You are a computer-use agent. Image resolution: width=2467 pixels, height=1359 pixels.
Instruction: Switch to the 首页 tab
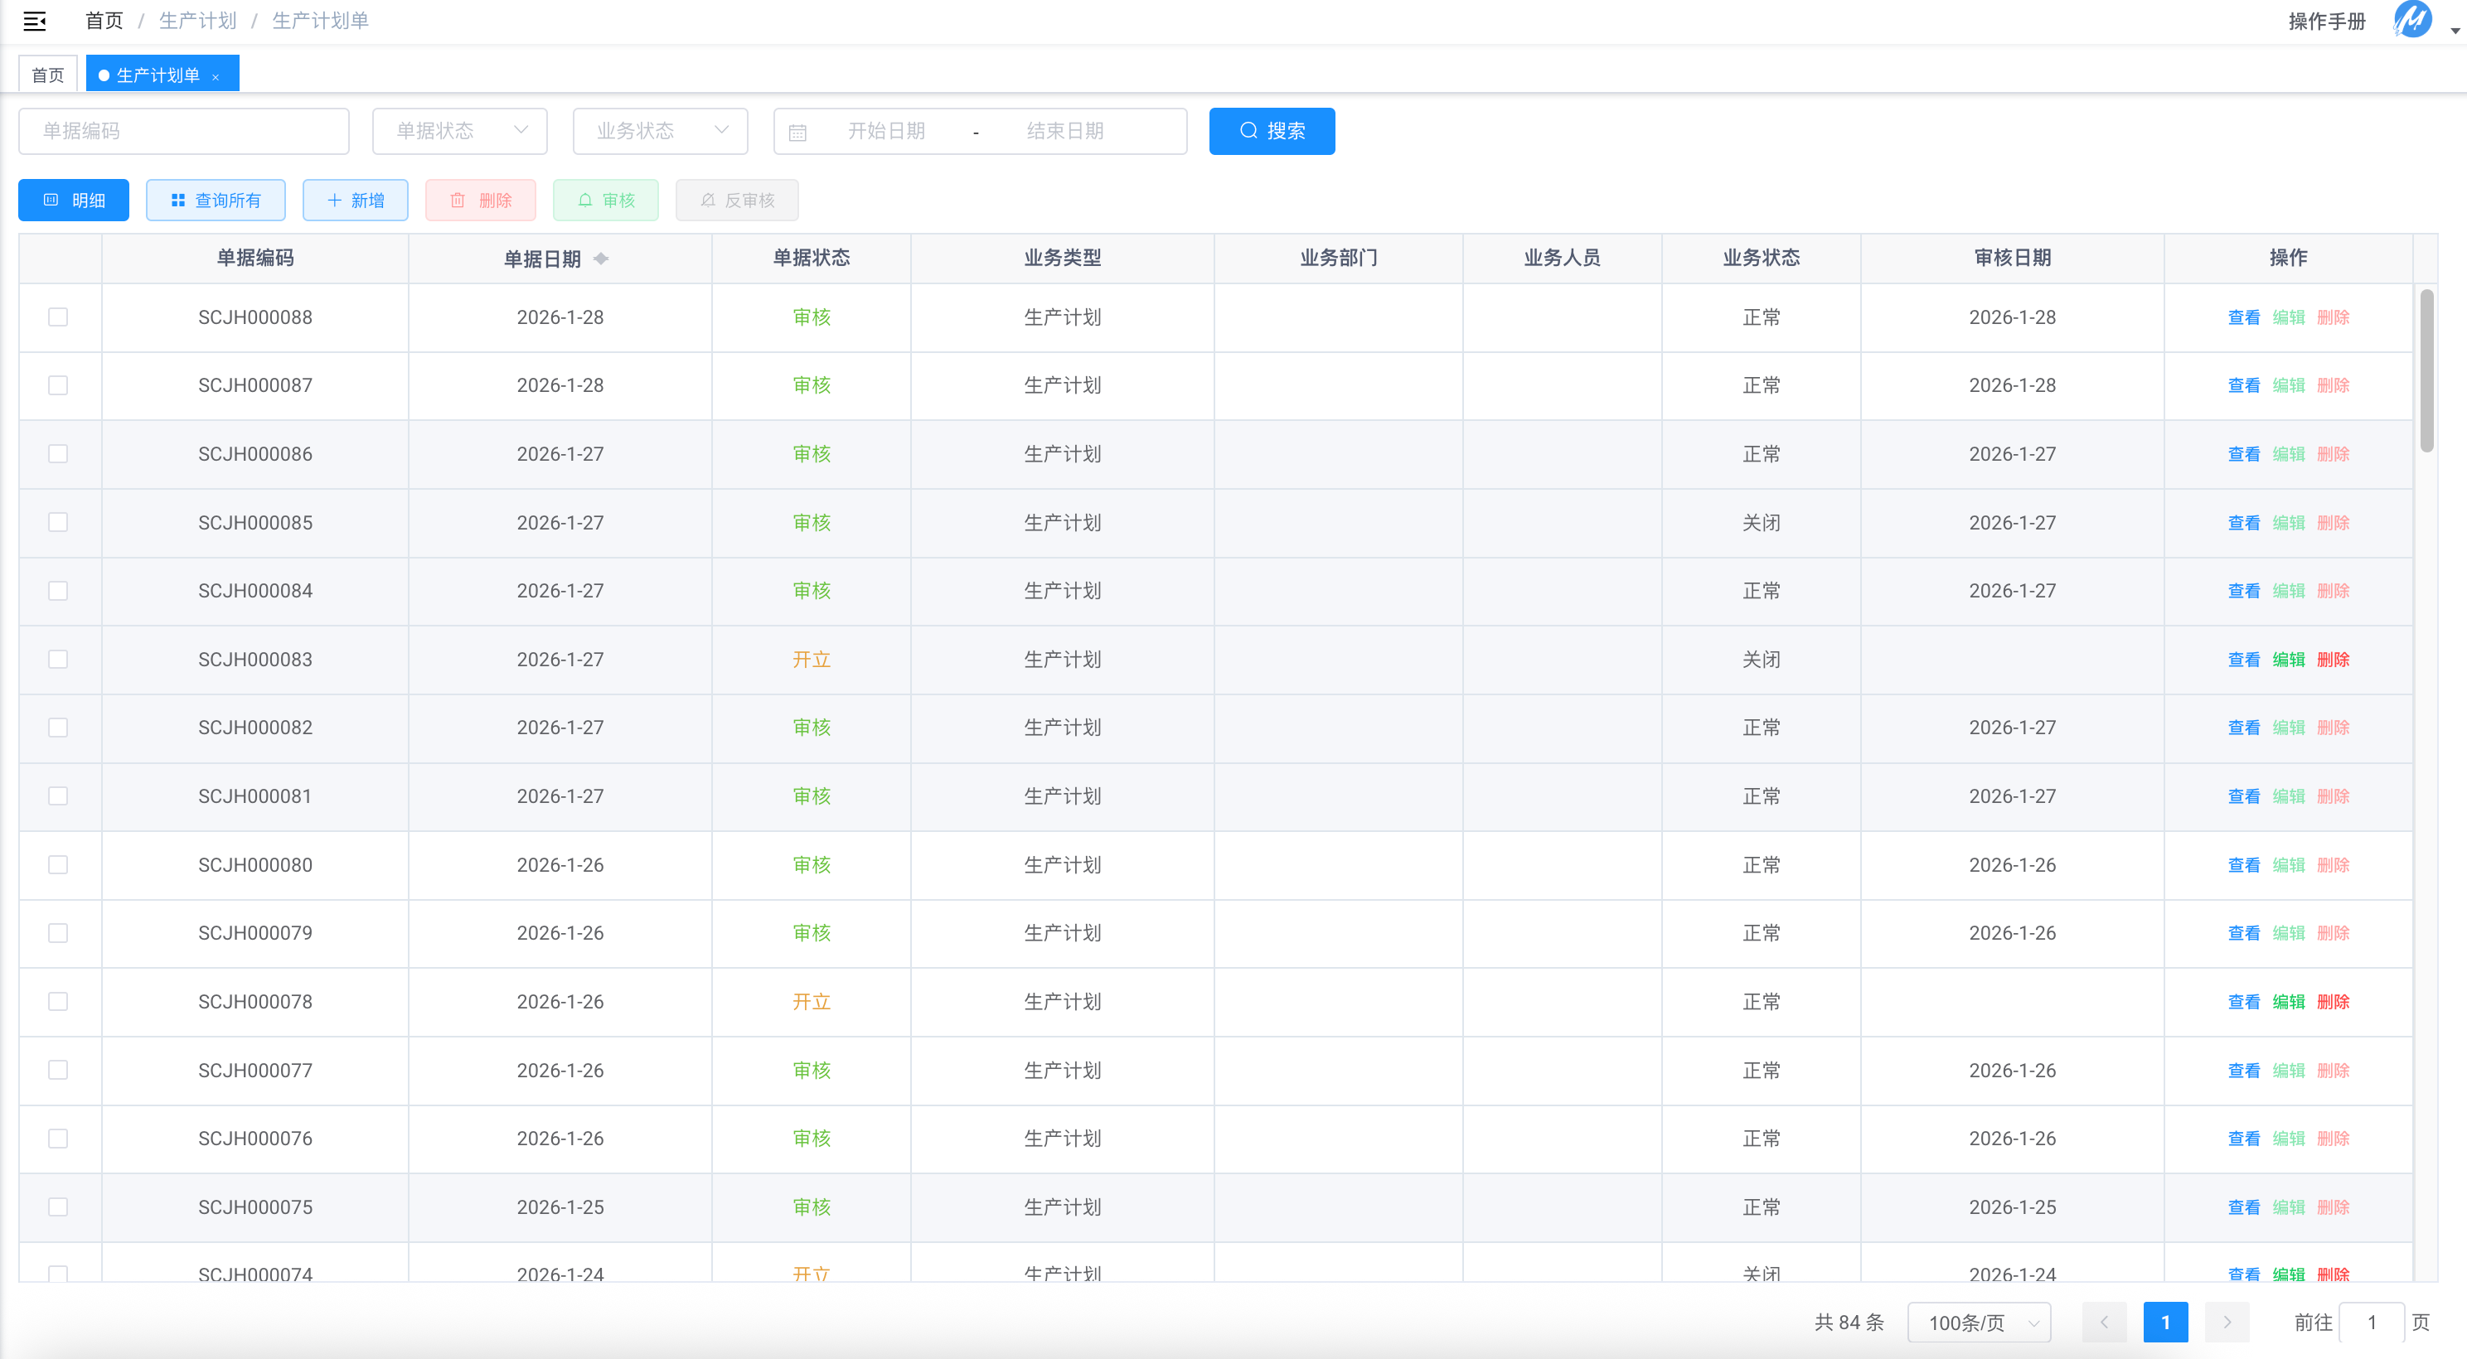pos(48,75)
